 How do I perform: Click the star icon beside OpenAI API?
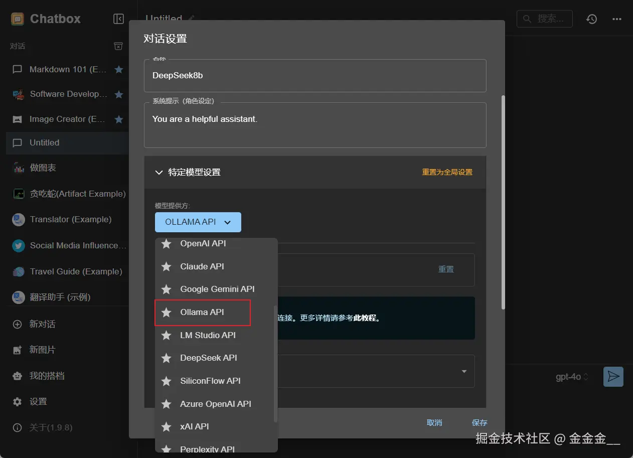[167, 244]
